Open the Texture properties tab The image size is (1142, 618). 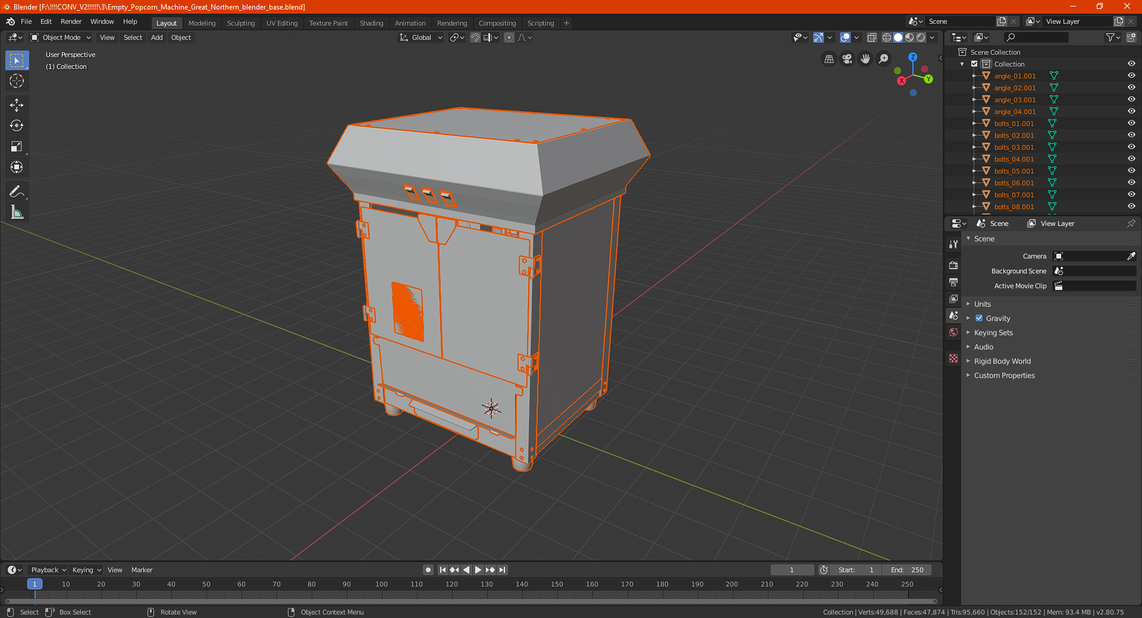click(953, 358)
